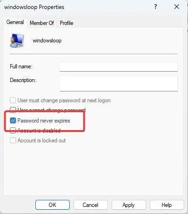Open the Help button at bottom
Image resolution: width=188 pixels, height=214 pixels.
coord(167,205)
